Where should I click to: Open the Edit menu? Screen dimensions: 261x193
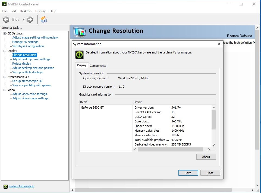point(13,11)
